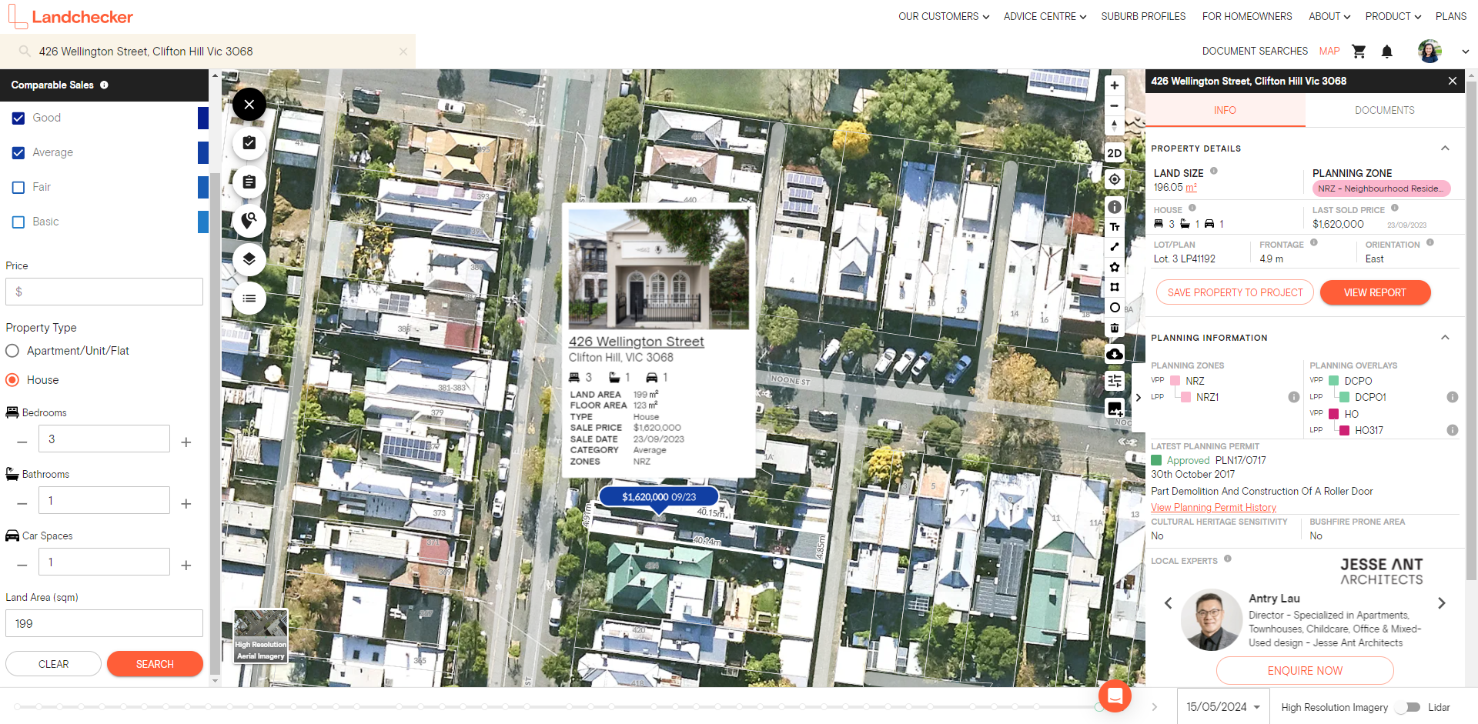This screenshot has width=1478, height=724.
Task: Reset the map compass north arrow
Action: tap(1114, 125)
